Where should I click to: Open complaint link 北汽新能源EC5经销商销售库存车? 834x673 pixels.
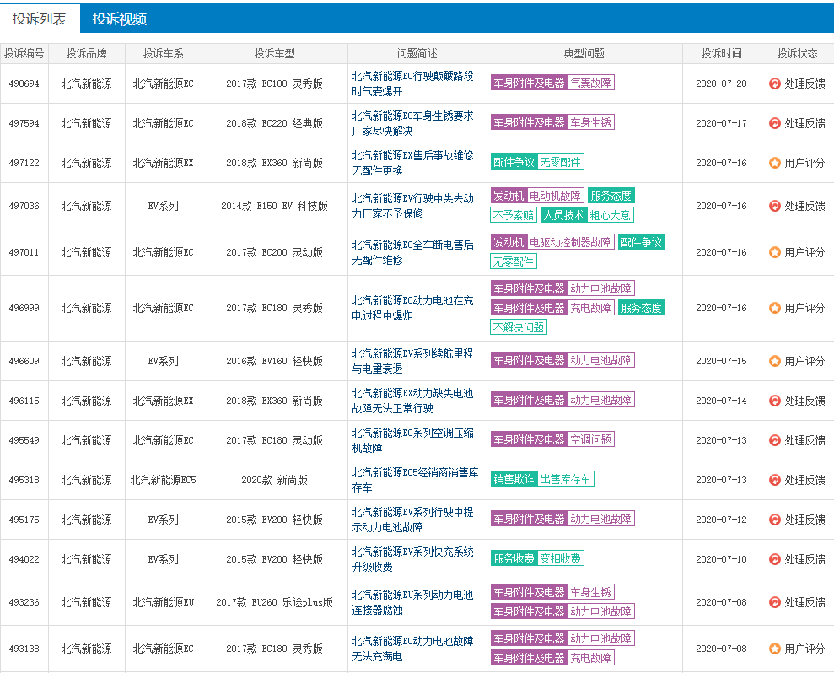(415, 480)
